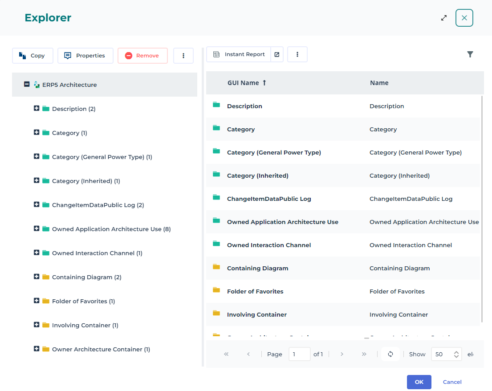The width and height of the screenshot is (492, 391).
Task: Open Instant Report in new window icon
Action: pos(276,54)
